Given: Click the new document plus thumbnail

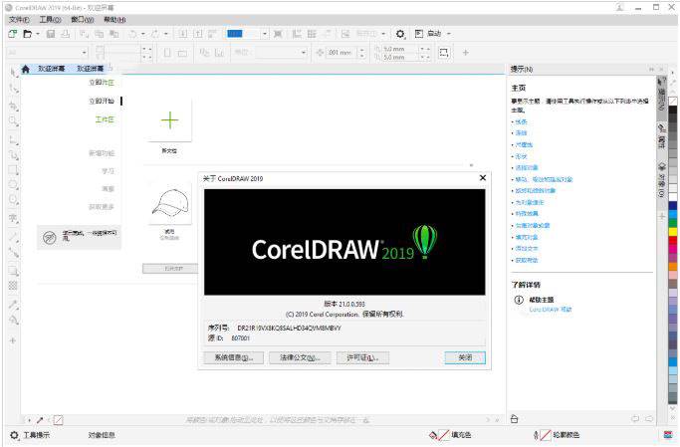Looking at the screenshot, I should [169, 120].
